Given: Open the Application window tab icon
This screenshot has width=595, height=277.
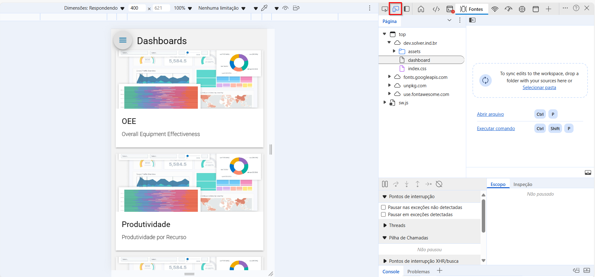Looking at the screenshot, I should coord(536,9).
